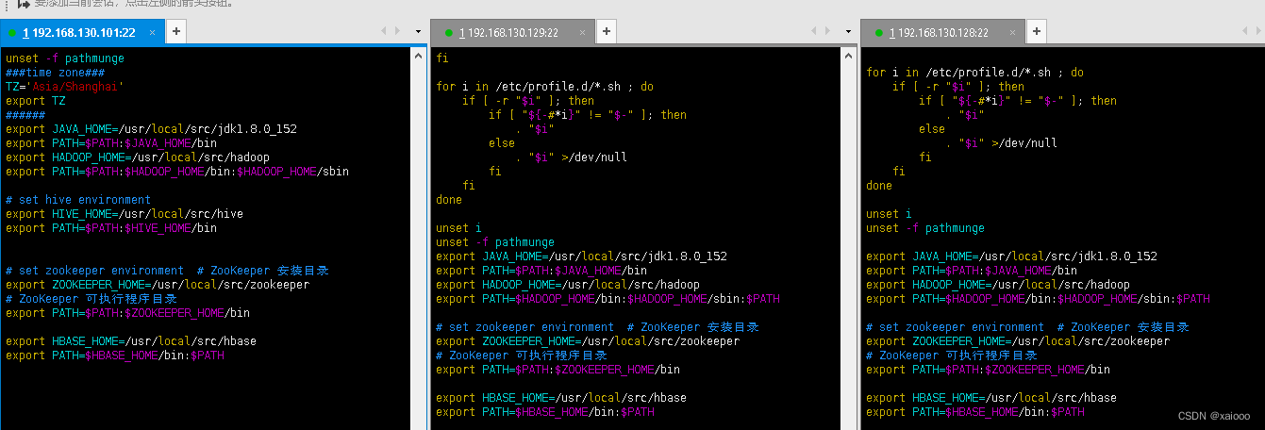Click 'export HADOOP_HOME' line in the 192.168.130.128 pane
This screenshot has height=430, width=1265.
tap(998, 284)
